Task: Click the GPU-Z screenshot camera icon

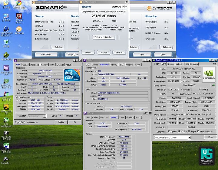Action: tap(215, 64)
